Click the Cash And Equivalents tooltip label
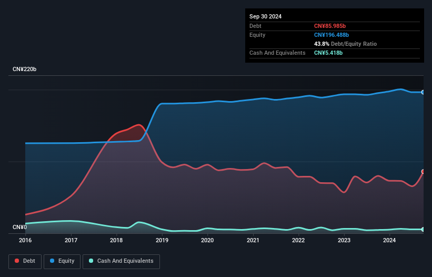 coord(277,53)
